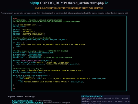Click the PHP STACK DIAGNOSTIC heading
Viewport: 138px width, 104px height.
92,96
